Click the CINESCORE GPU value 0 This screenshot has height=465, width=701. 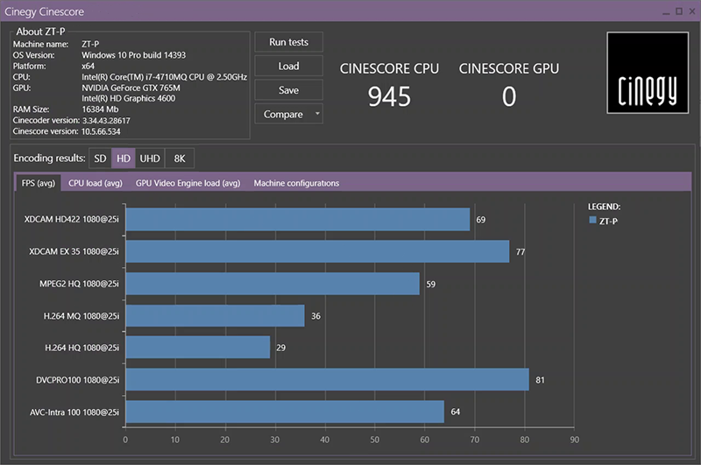509,96
